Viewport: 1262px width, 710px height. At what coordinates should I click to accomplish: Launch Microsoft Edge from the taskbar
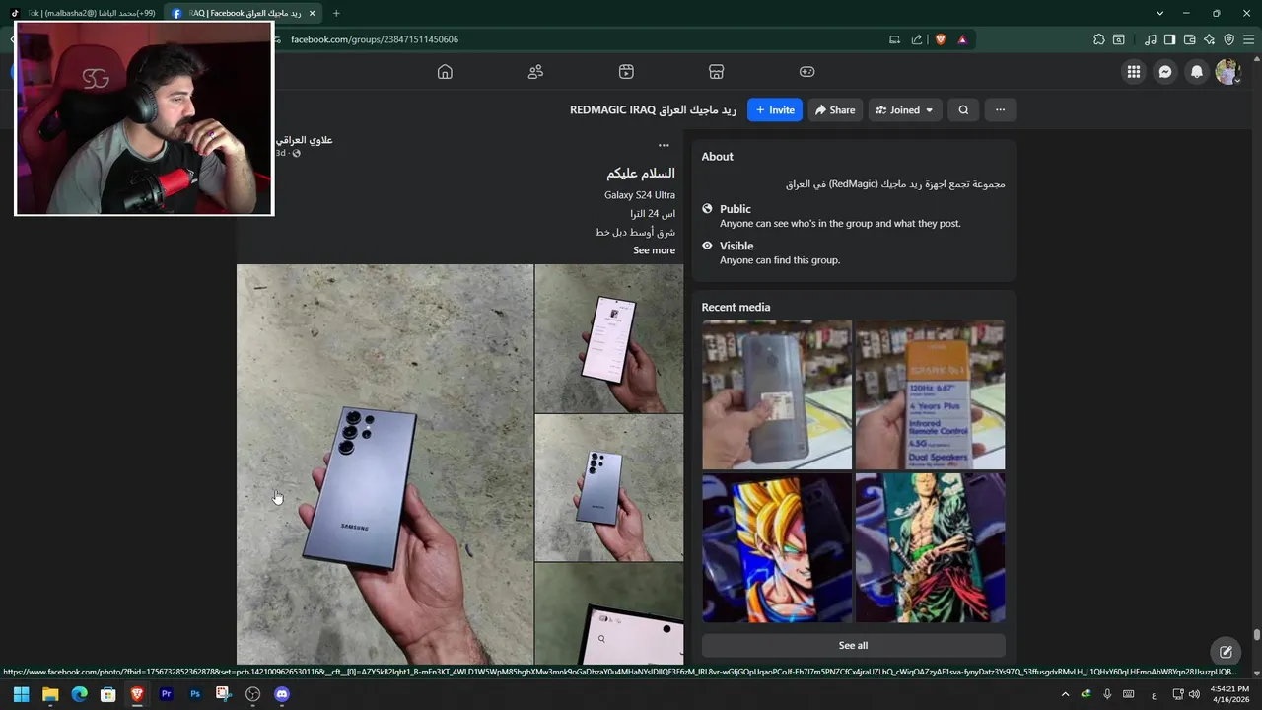(x=79, y=694)
